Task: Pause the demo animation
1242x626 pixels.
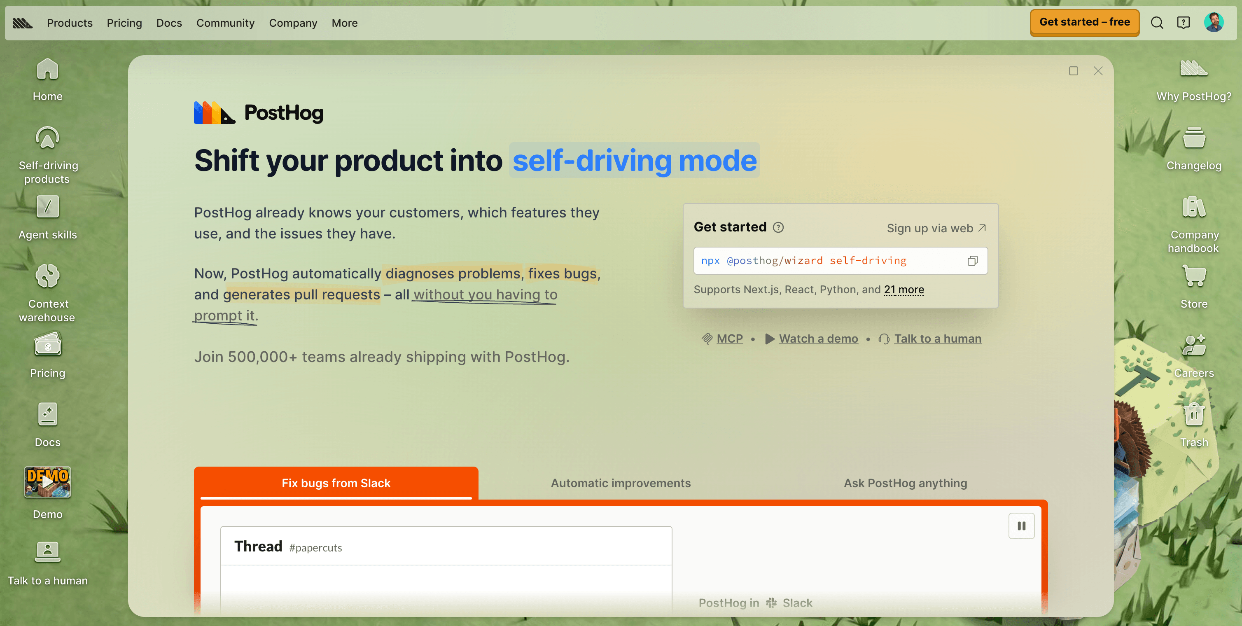Action: click(1021, 526)
